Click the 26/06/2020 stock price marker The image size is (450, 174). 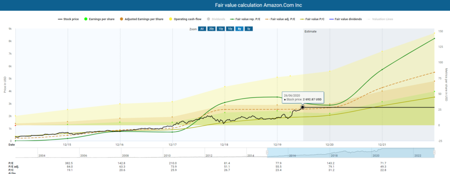[x=302, y=107]
